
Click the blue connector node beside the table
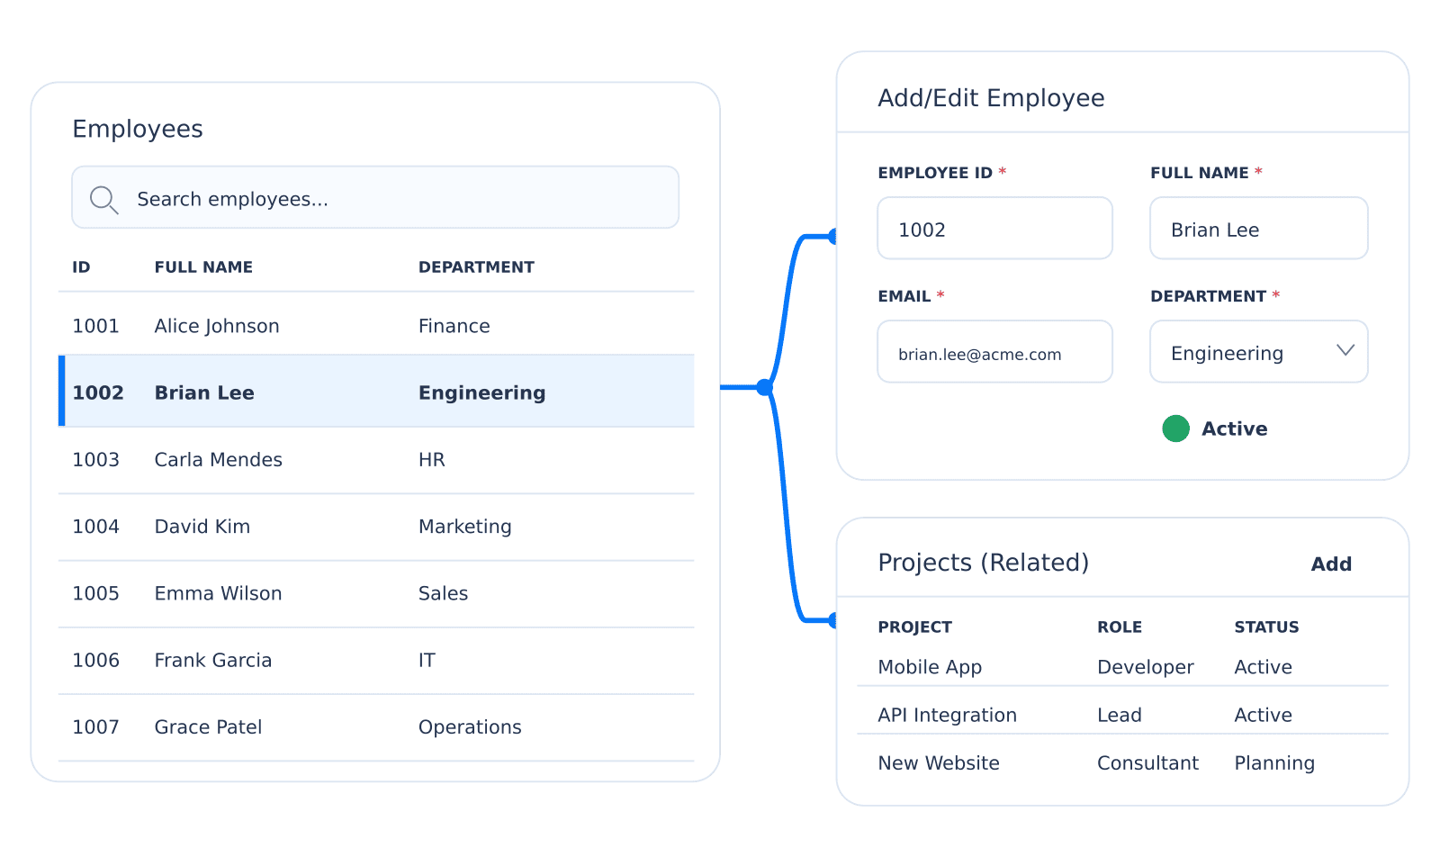tap(765, 388)
